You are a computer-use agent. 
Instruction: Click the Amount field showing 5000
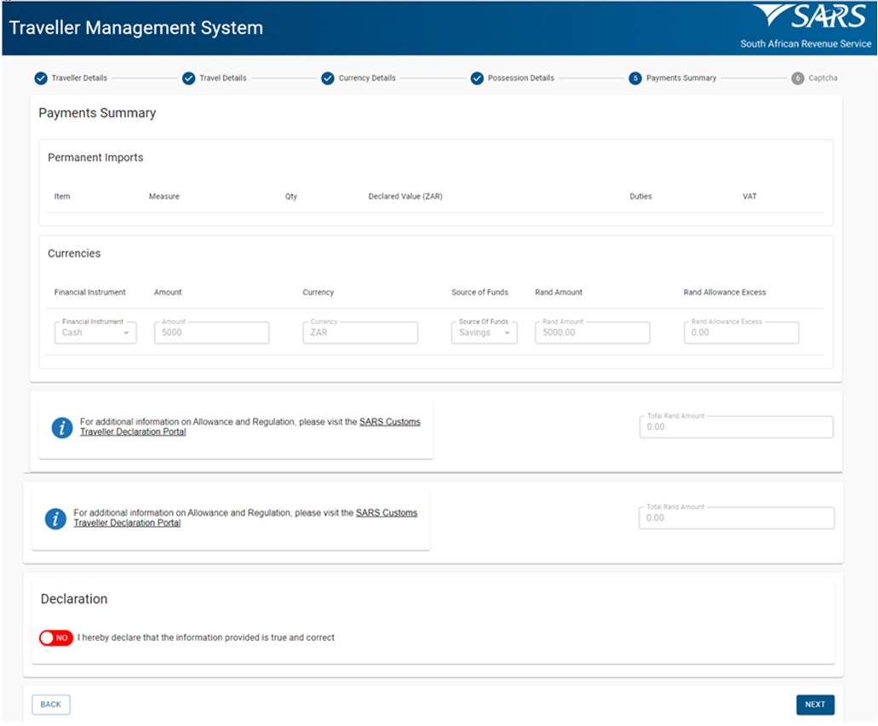(212, 333)
